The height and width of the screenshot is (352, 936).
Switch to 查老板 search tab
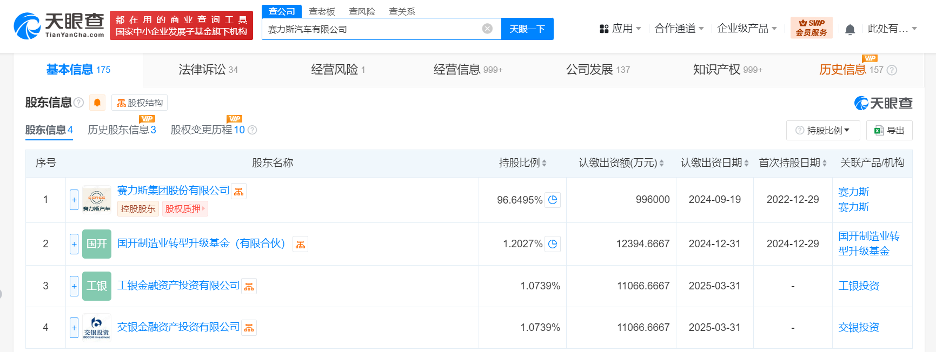pos(322,11)
